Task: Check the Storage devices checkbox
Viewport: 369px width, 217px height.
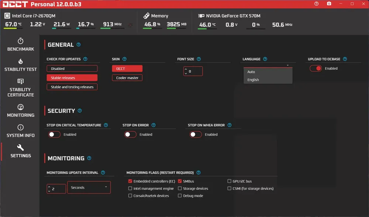Action: point(180,188)
